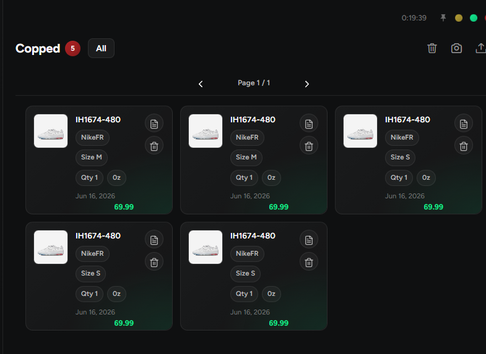Click 69.99 price on top-right card
This screenshot has height=354, width=486.
click(433, 207)
